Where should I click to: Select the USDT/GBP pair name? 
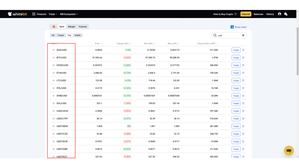(62, 149)
